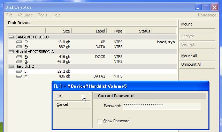Click the G: volume drive icon

click(19, 61)
